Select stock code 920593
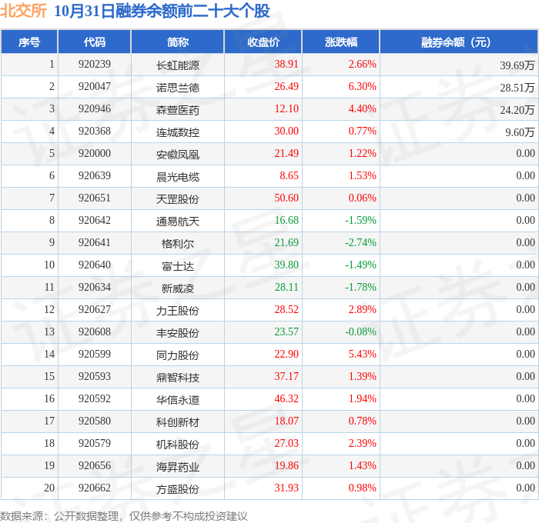 tap(95, 377)
